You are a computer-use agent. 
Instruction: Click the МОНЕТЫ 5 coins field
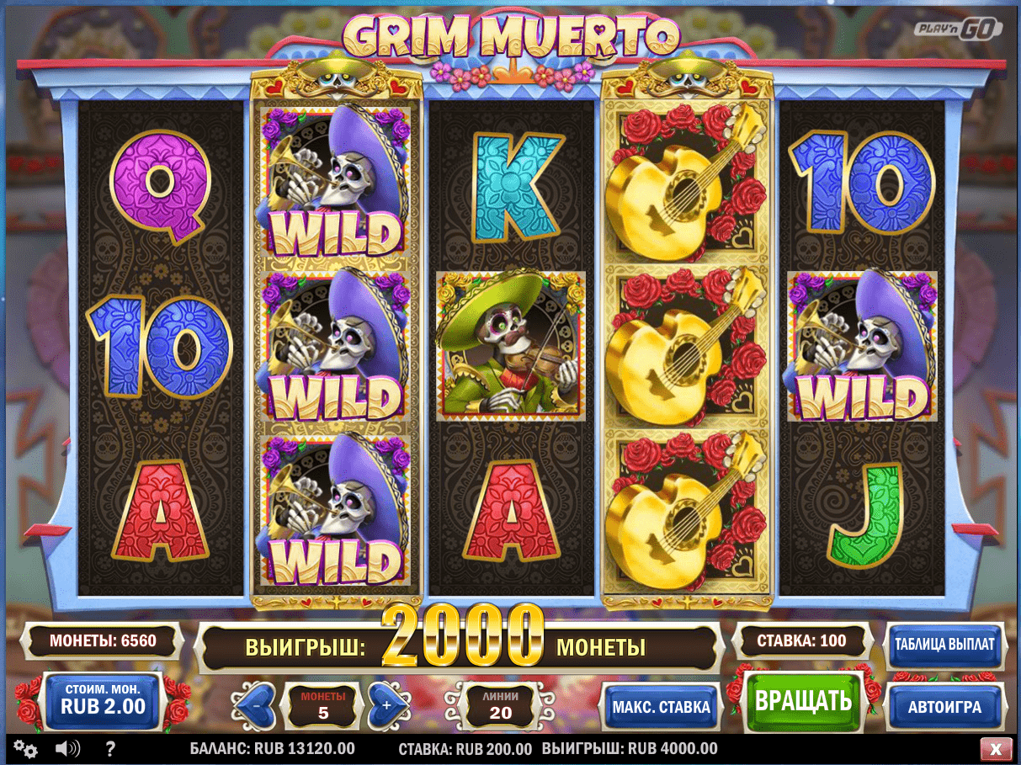[x=323, y=705]
